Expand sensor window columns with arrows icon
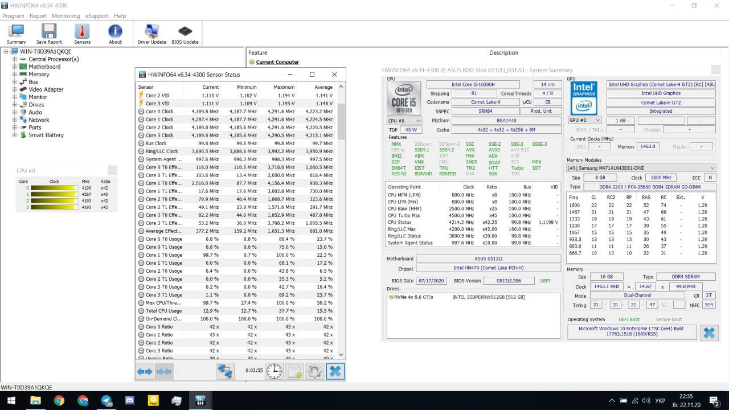 pos(145,371)
